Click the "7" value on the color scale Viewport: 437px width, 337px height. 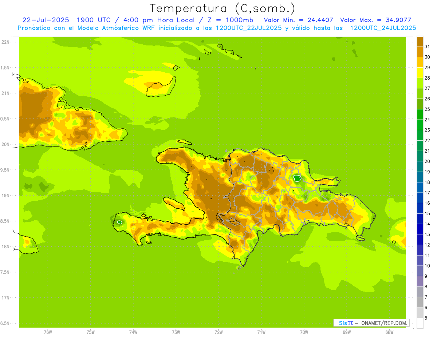[x=426, y=297]
